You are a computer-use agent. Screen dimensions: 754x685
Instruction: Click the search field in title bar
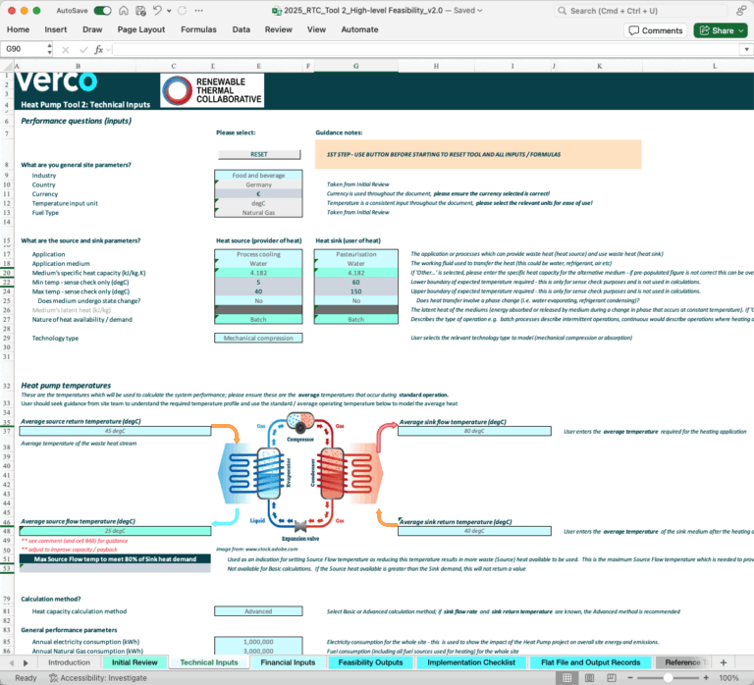click(640, 11)
